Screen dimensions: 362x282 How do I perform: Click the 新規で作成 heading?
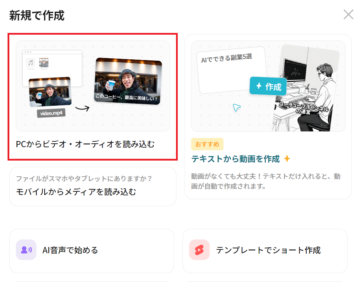[x=37, y=15]
